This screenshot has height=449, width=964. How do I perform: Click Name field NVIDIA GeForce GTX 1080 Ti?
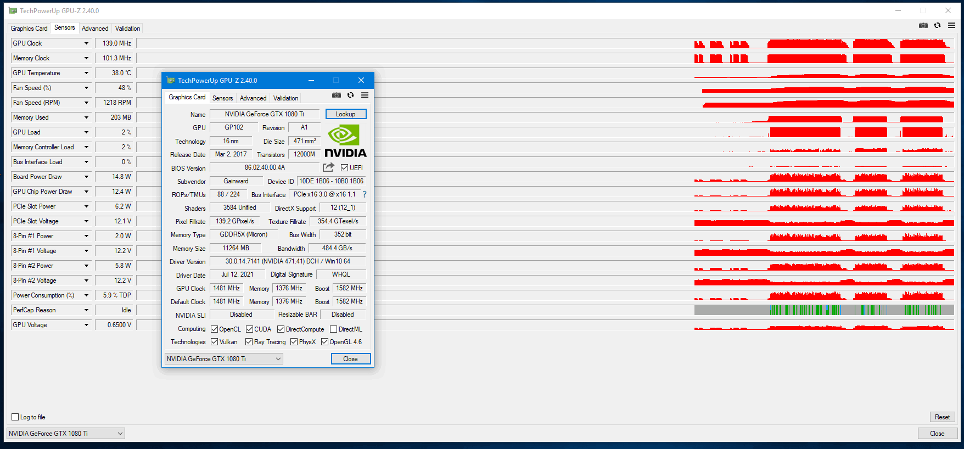[x=265, y=114]
